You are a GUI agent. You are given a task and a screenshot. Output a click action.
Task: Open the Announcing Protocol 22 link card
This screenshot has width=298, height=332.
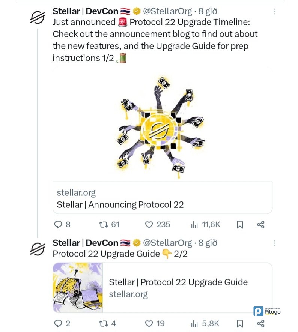[x=162, y=198]
